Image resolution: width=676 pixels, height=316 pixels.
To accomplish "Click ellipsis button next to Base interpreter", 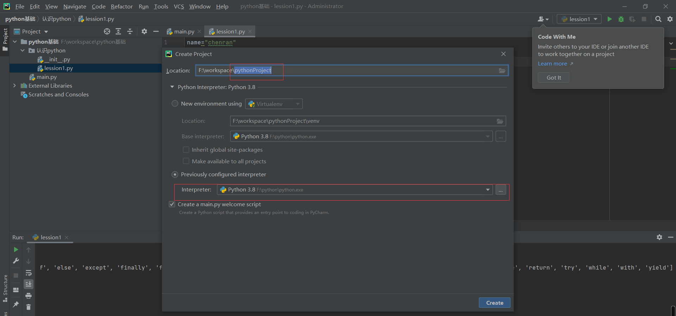I will pyautogui.click(x=501, y=136).
